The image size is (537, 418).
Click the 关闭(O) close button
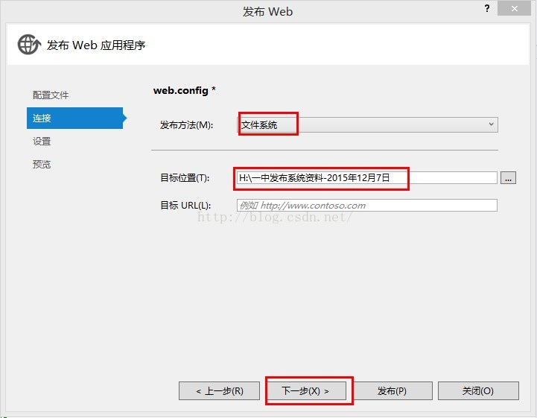tap(478, 391)
